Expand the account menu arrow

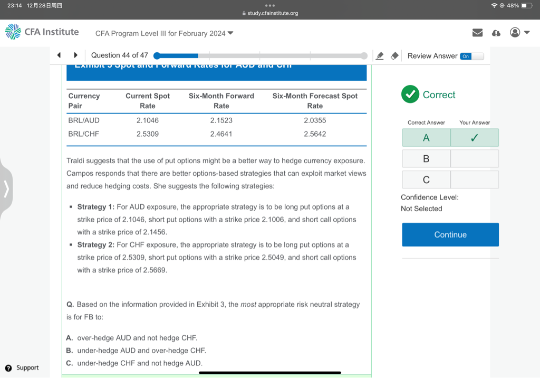[x=526, y=33]
